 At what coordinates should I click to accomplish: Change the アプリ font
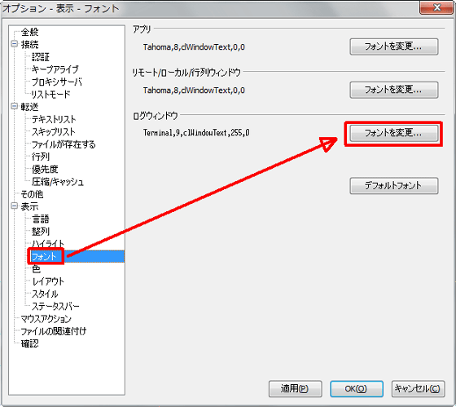coord(394,46)
